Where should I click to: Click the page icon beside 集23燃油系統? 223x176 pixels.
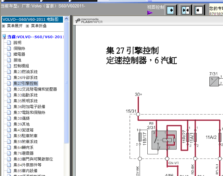(x=9, y=72)
